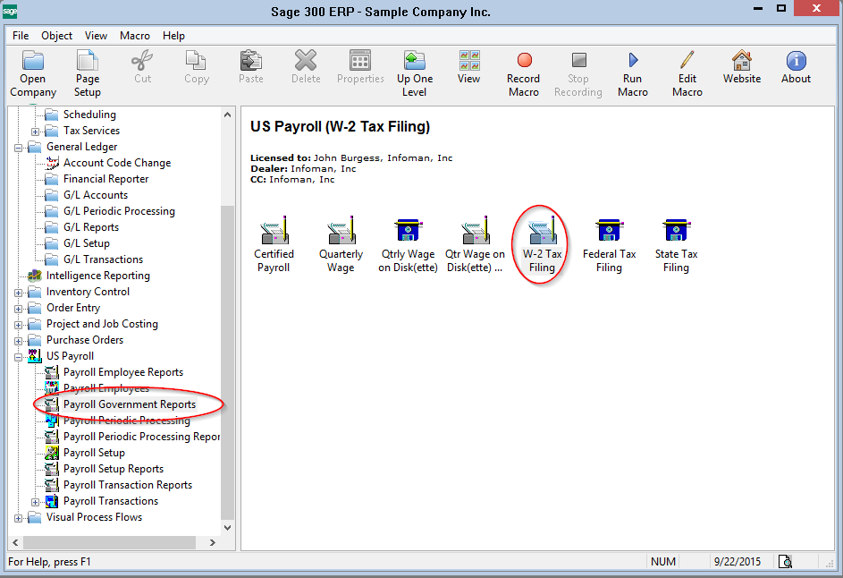Select Payroll Setup tree item
Image resolution: width=843 pixels, height=578 pixels.
(x=94, y=453)
